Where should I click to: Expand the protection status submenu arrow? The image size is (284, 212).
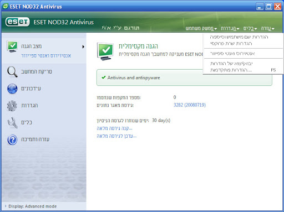click(83, 47)
